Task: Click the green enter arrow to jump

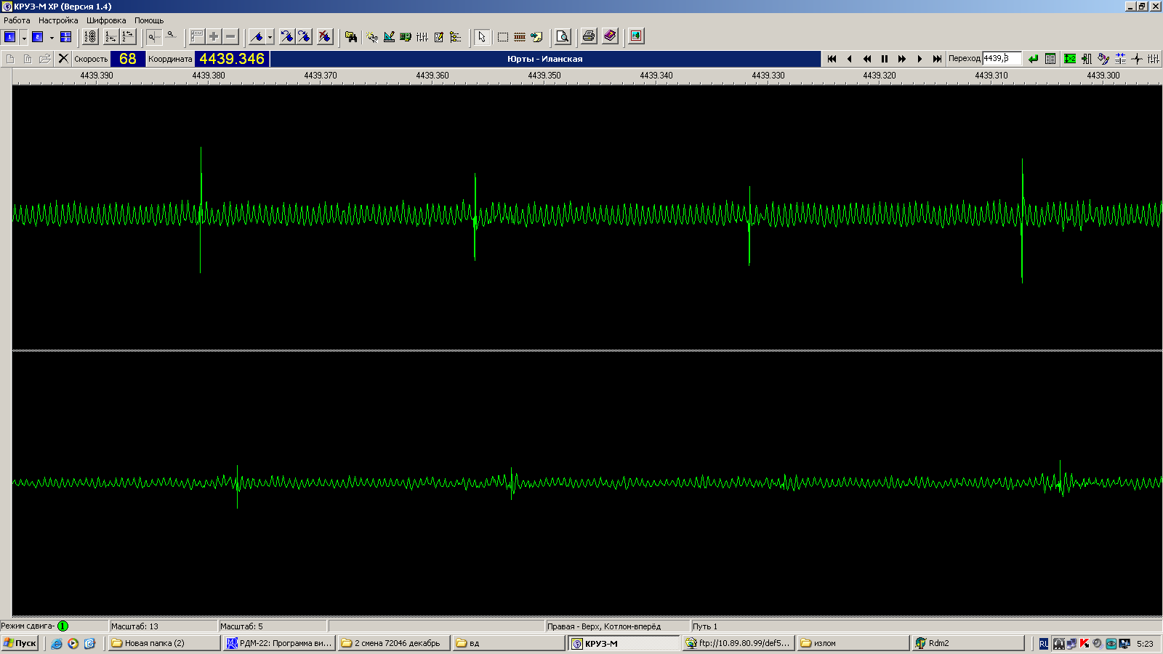Action: pos(1033,59)
